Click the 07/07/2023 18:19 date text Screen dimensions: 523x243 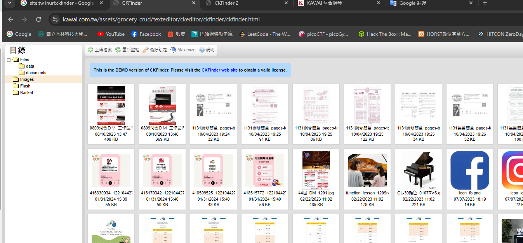tap(470, 199)
